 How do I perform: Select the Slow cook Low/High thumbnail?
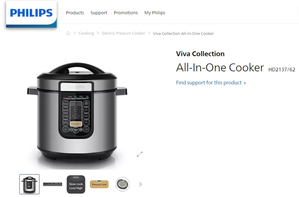coord(76,185)
